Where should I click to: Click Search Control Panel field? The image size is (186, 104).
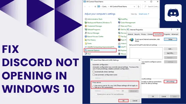click(151, 7)
